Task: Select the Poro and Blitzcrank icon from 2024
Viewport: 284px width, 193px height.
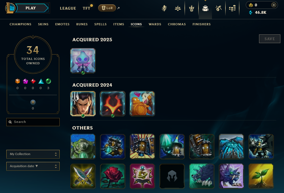Action: click(142, 104)
